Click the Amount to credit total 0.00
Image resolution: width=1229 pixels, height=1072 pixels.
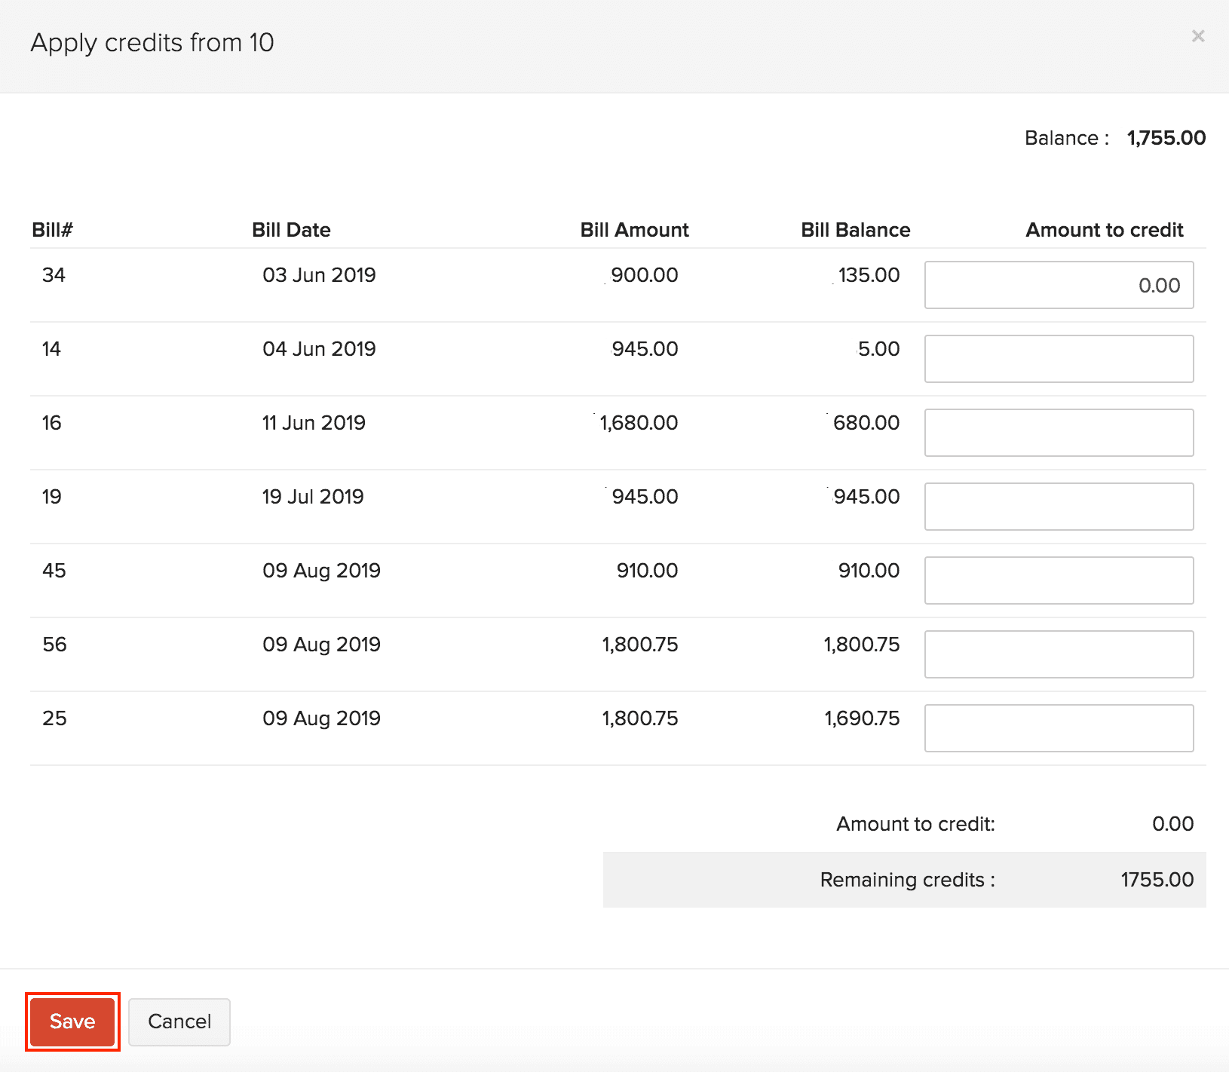1173,823
